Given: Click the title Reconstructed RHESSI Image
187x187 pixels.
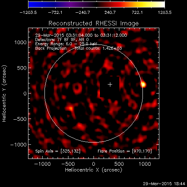Looking at the screenshot, I should click(x=93, y=23).
